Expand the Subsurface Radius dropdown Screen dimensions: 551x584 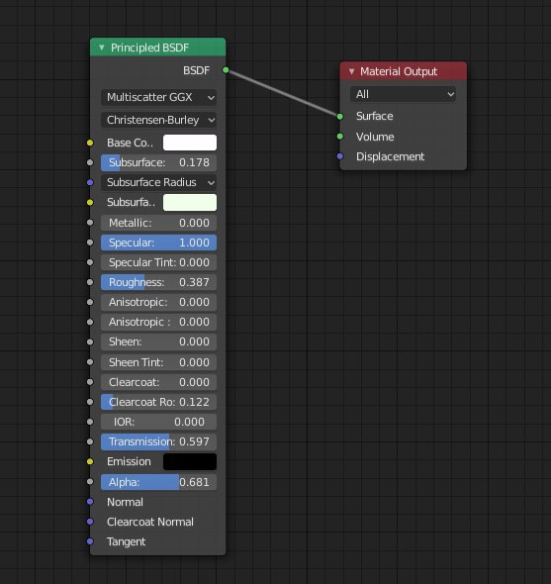[158, 182]
